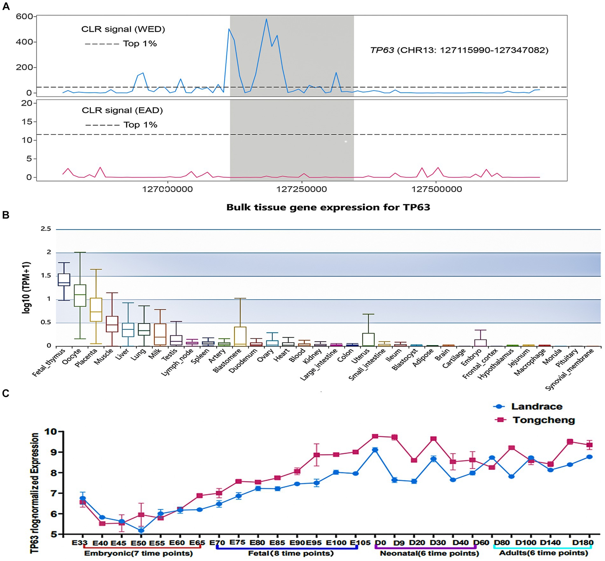Click the Tongcheng data point at D0
The width and height of the screenshot is (605, 561).
375,436
